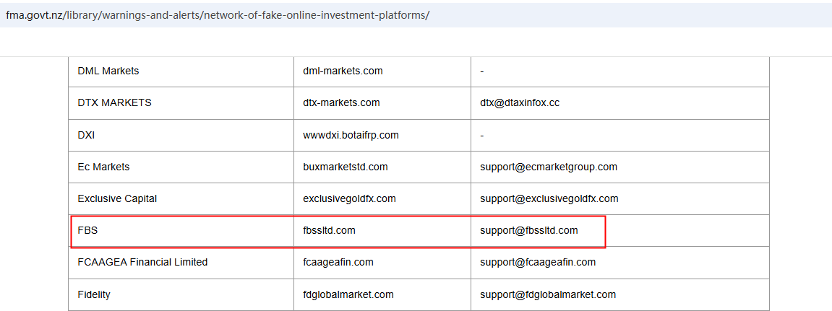Click the dtx@dtaxinfox.cc email address
The image size is (832, 311).
[520, 102]
